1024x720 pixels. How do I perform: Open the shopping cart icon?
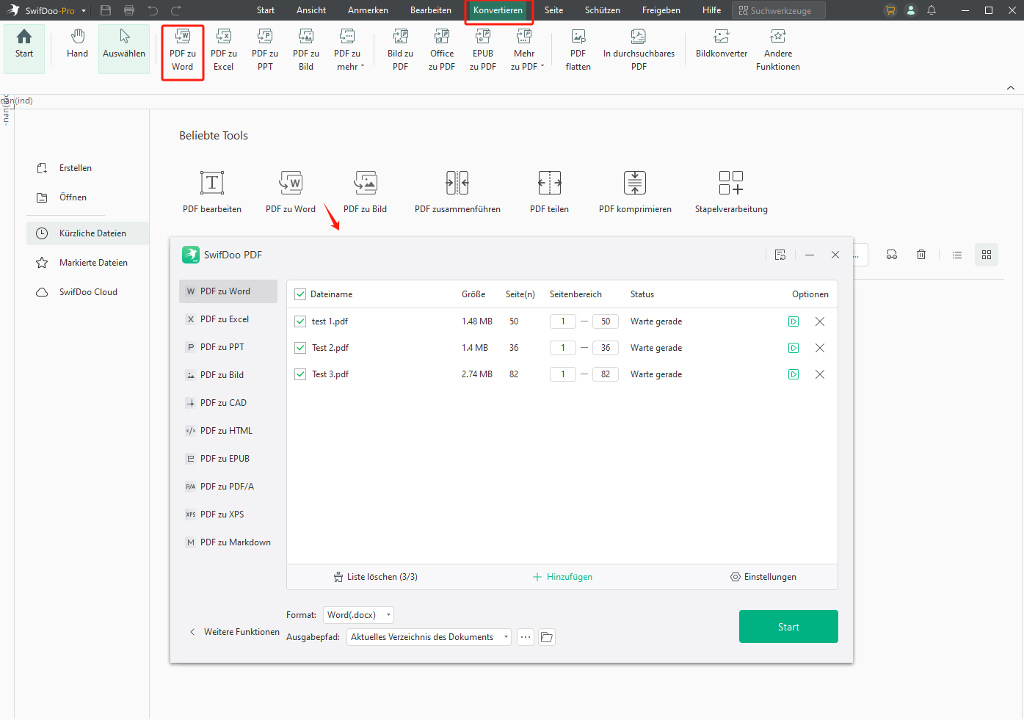point(890,10)
